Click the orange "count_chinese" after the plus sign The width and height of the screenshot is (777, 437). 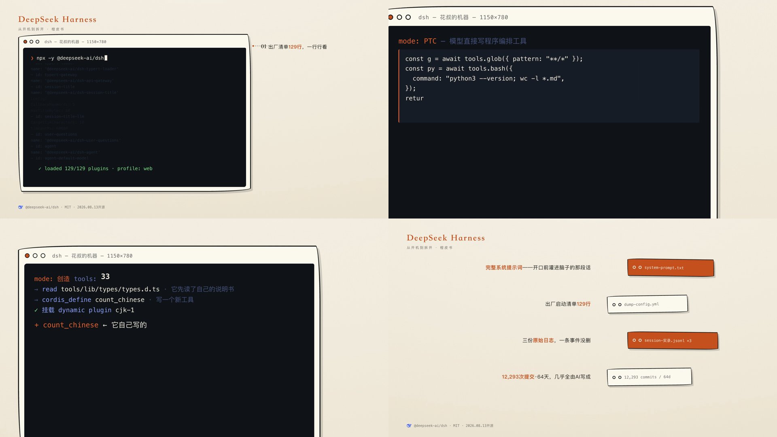(71, 325)
